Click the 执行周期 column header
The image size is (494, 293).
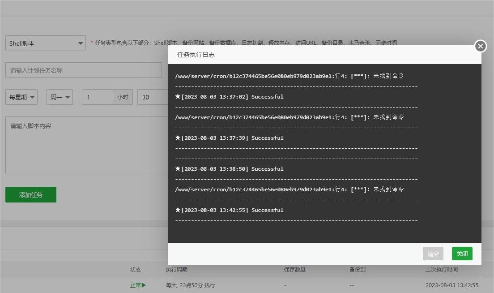click(x=176, y=270)
